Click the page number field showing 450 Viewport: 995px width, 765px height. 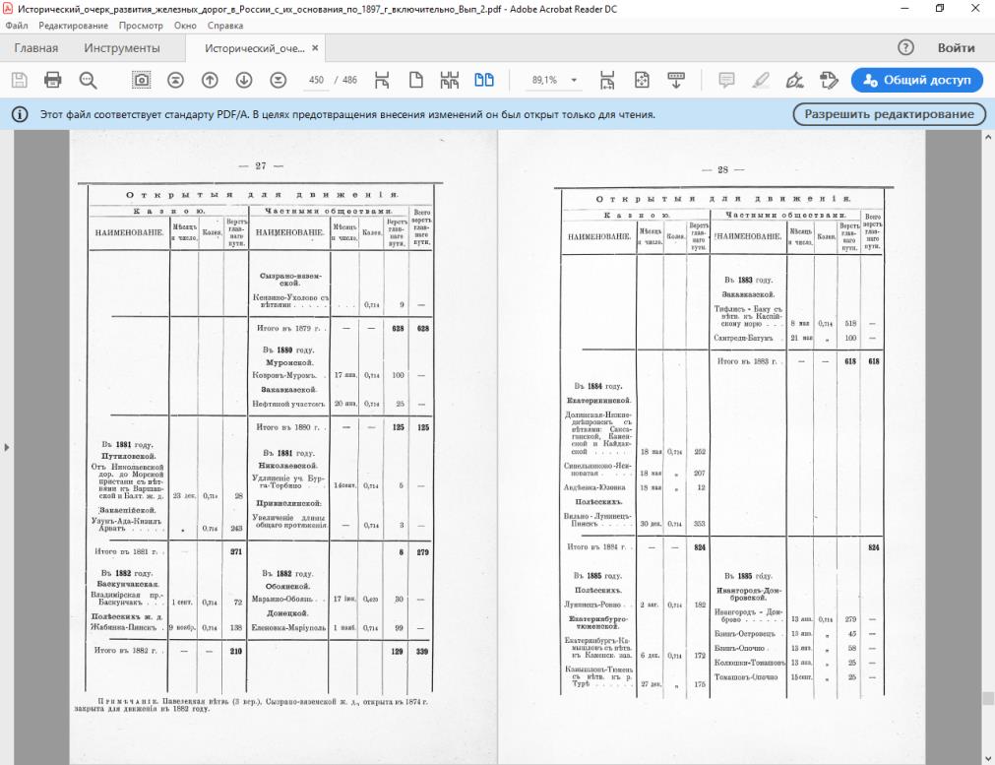(x=316, y=81)
